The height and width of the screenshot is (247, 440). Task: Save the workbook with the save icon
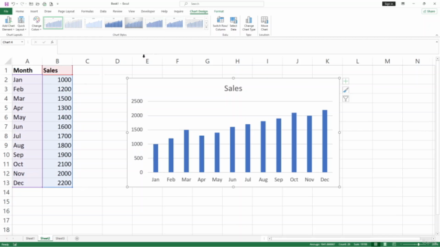(6, 4)
